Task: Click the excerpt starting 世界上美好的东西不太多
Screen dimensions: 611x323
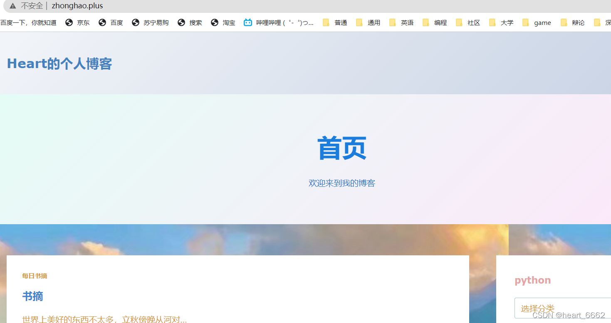Action: [x=104, y=319]
